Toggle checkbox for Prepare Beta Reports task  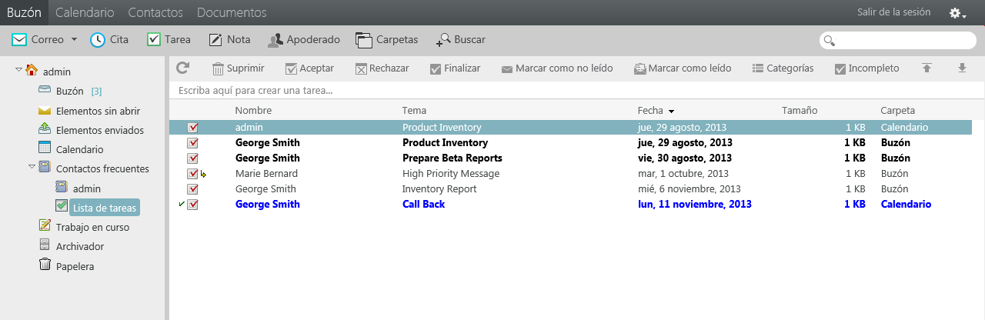tap(192, 158)
